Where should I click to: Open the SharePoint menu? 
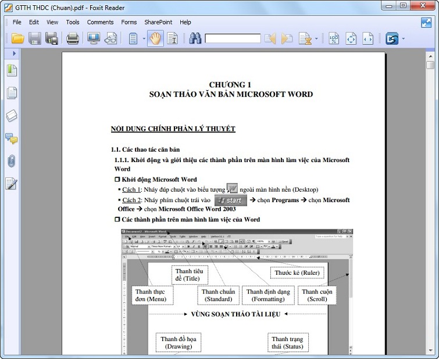158,22
